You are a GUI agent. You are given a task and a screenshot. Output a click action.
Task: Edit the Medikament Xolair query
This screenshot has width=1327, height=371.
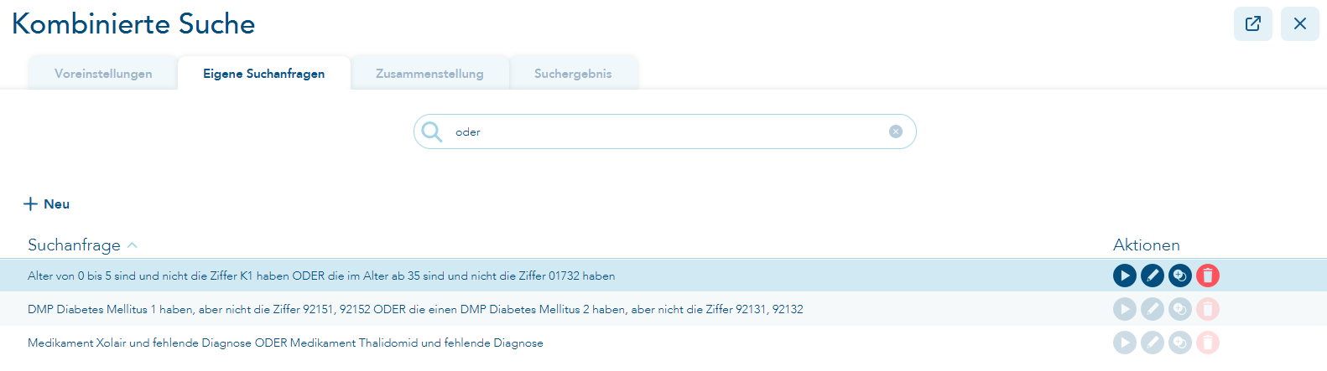(1153, 343)
